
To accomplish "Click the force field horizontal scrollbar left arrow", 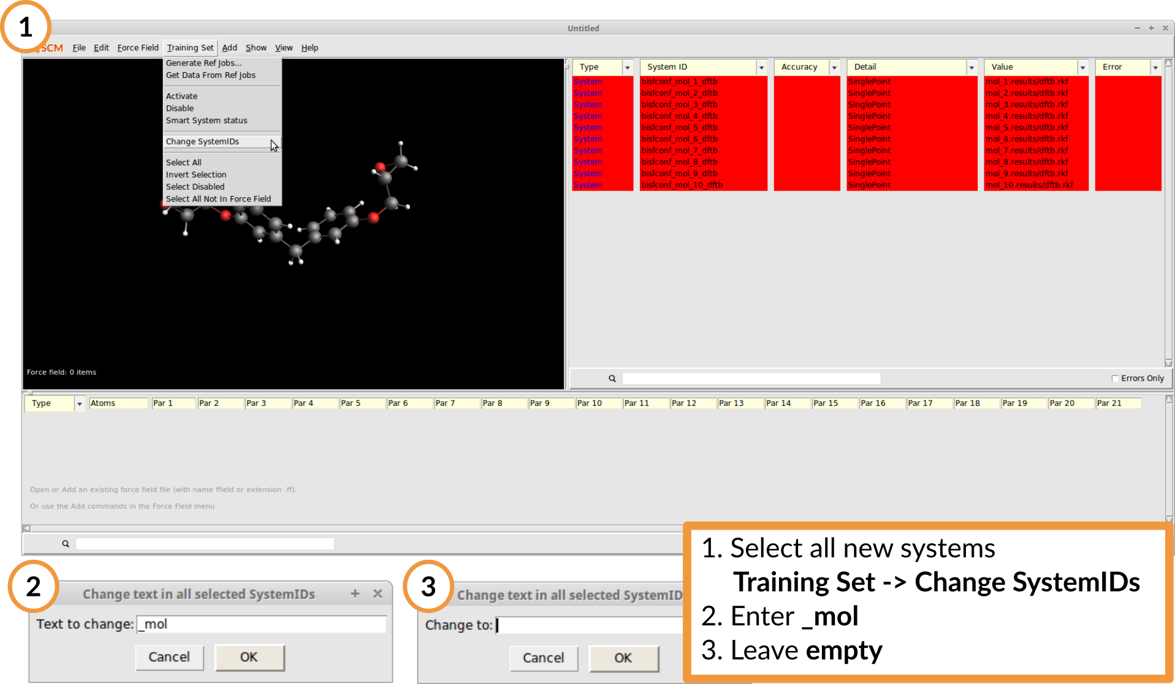I will pos(26,528).
